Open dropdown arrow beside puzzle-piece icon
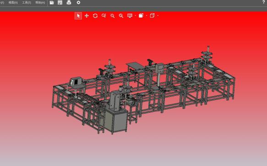Image resolution: width=267 pixels, height=166 pixels. click(x=147, y=16)
